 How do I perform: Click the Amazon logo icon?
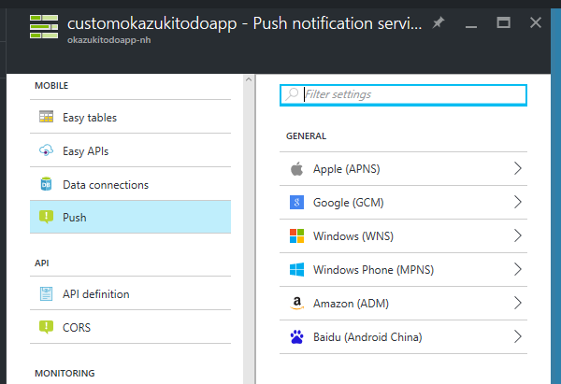coord(296,304)
